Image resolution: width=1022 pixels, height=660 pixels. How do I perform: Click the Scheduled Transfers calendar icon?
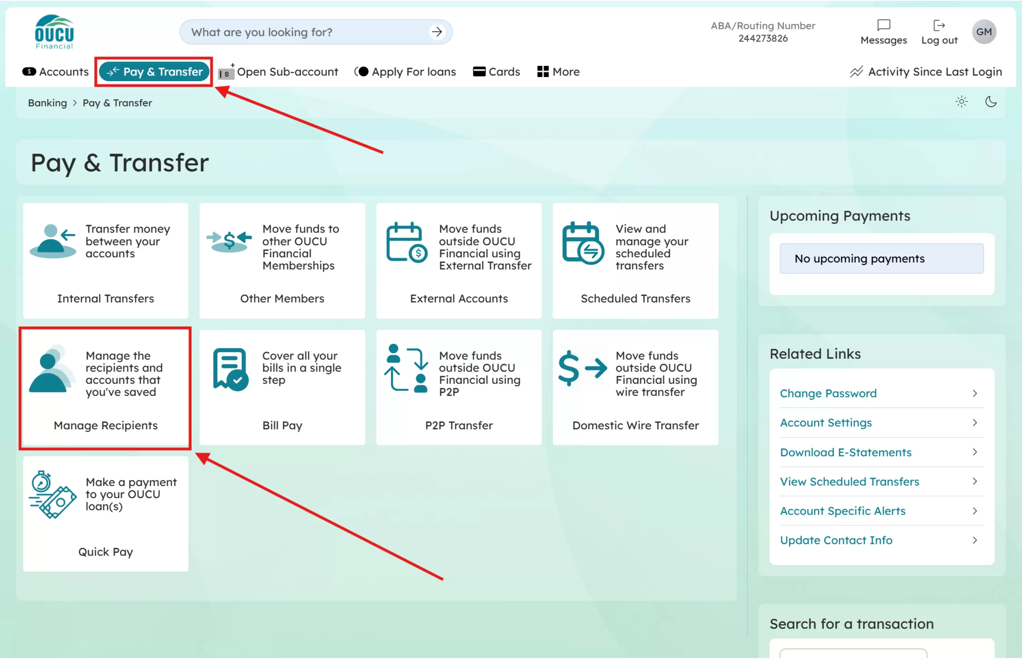(583, 243)
